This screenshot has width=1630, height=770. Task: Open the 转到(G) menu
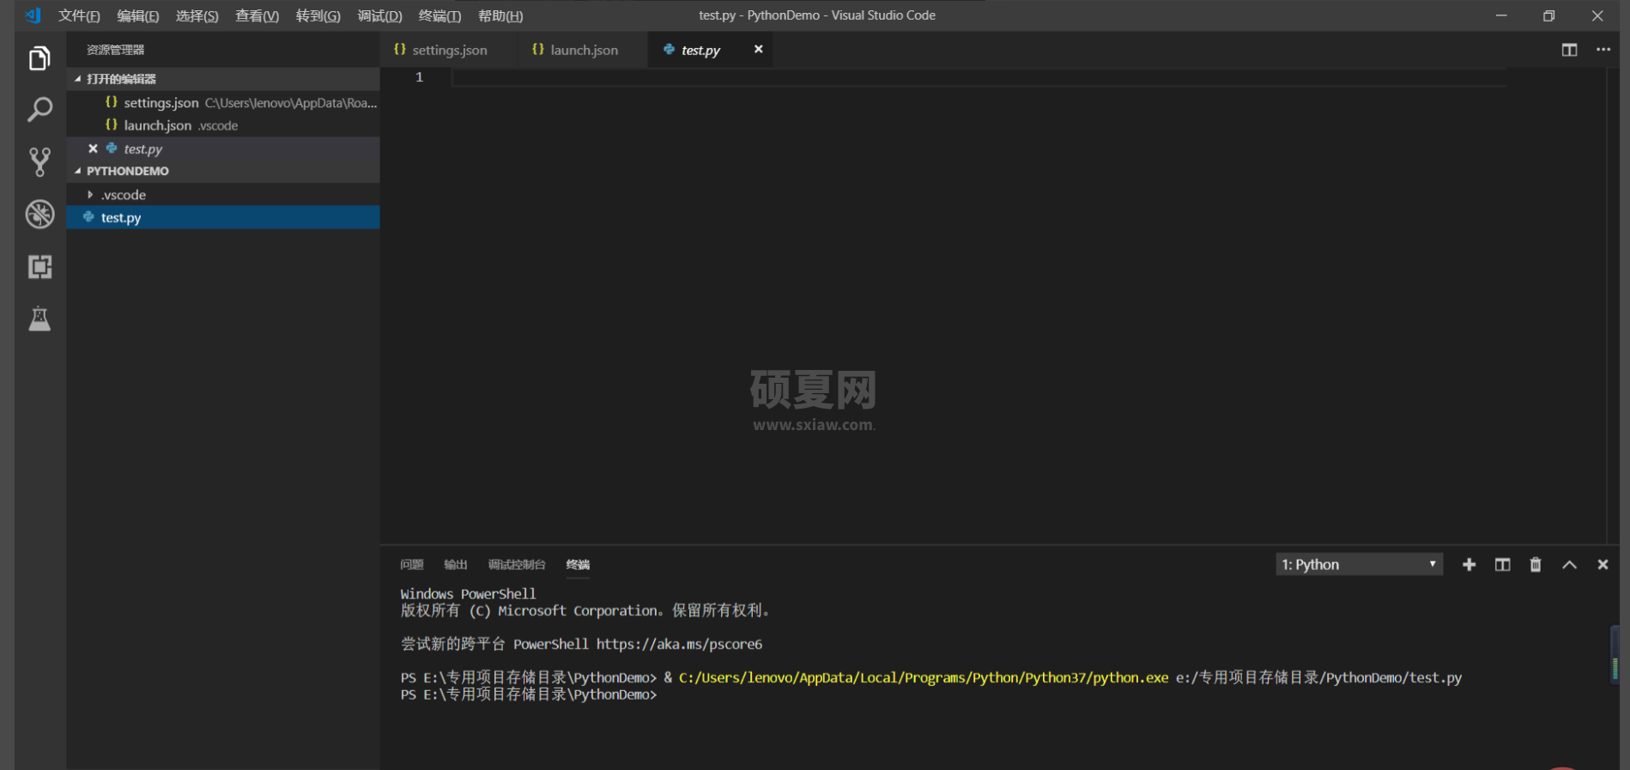318,15
